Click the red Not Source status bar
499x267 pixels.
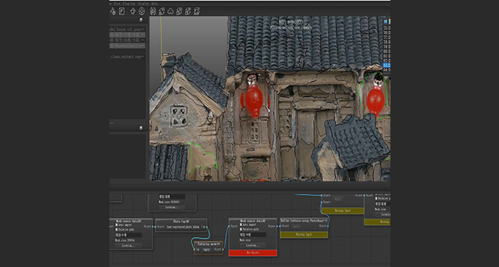point(252,252)
